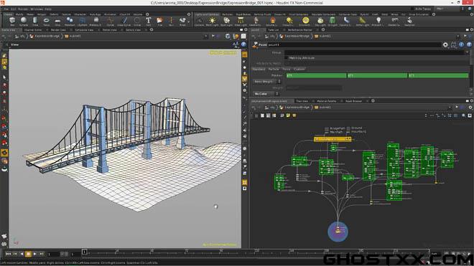
Task: Click the play forward button
Action: tap(35, 255)
